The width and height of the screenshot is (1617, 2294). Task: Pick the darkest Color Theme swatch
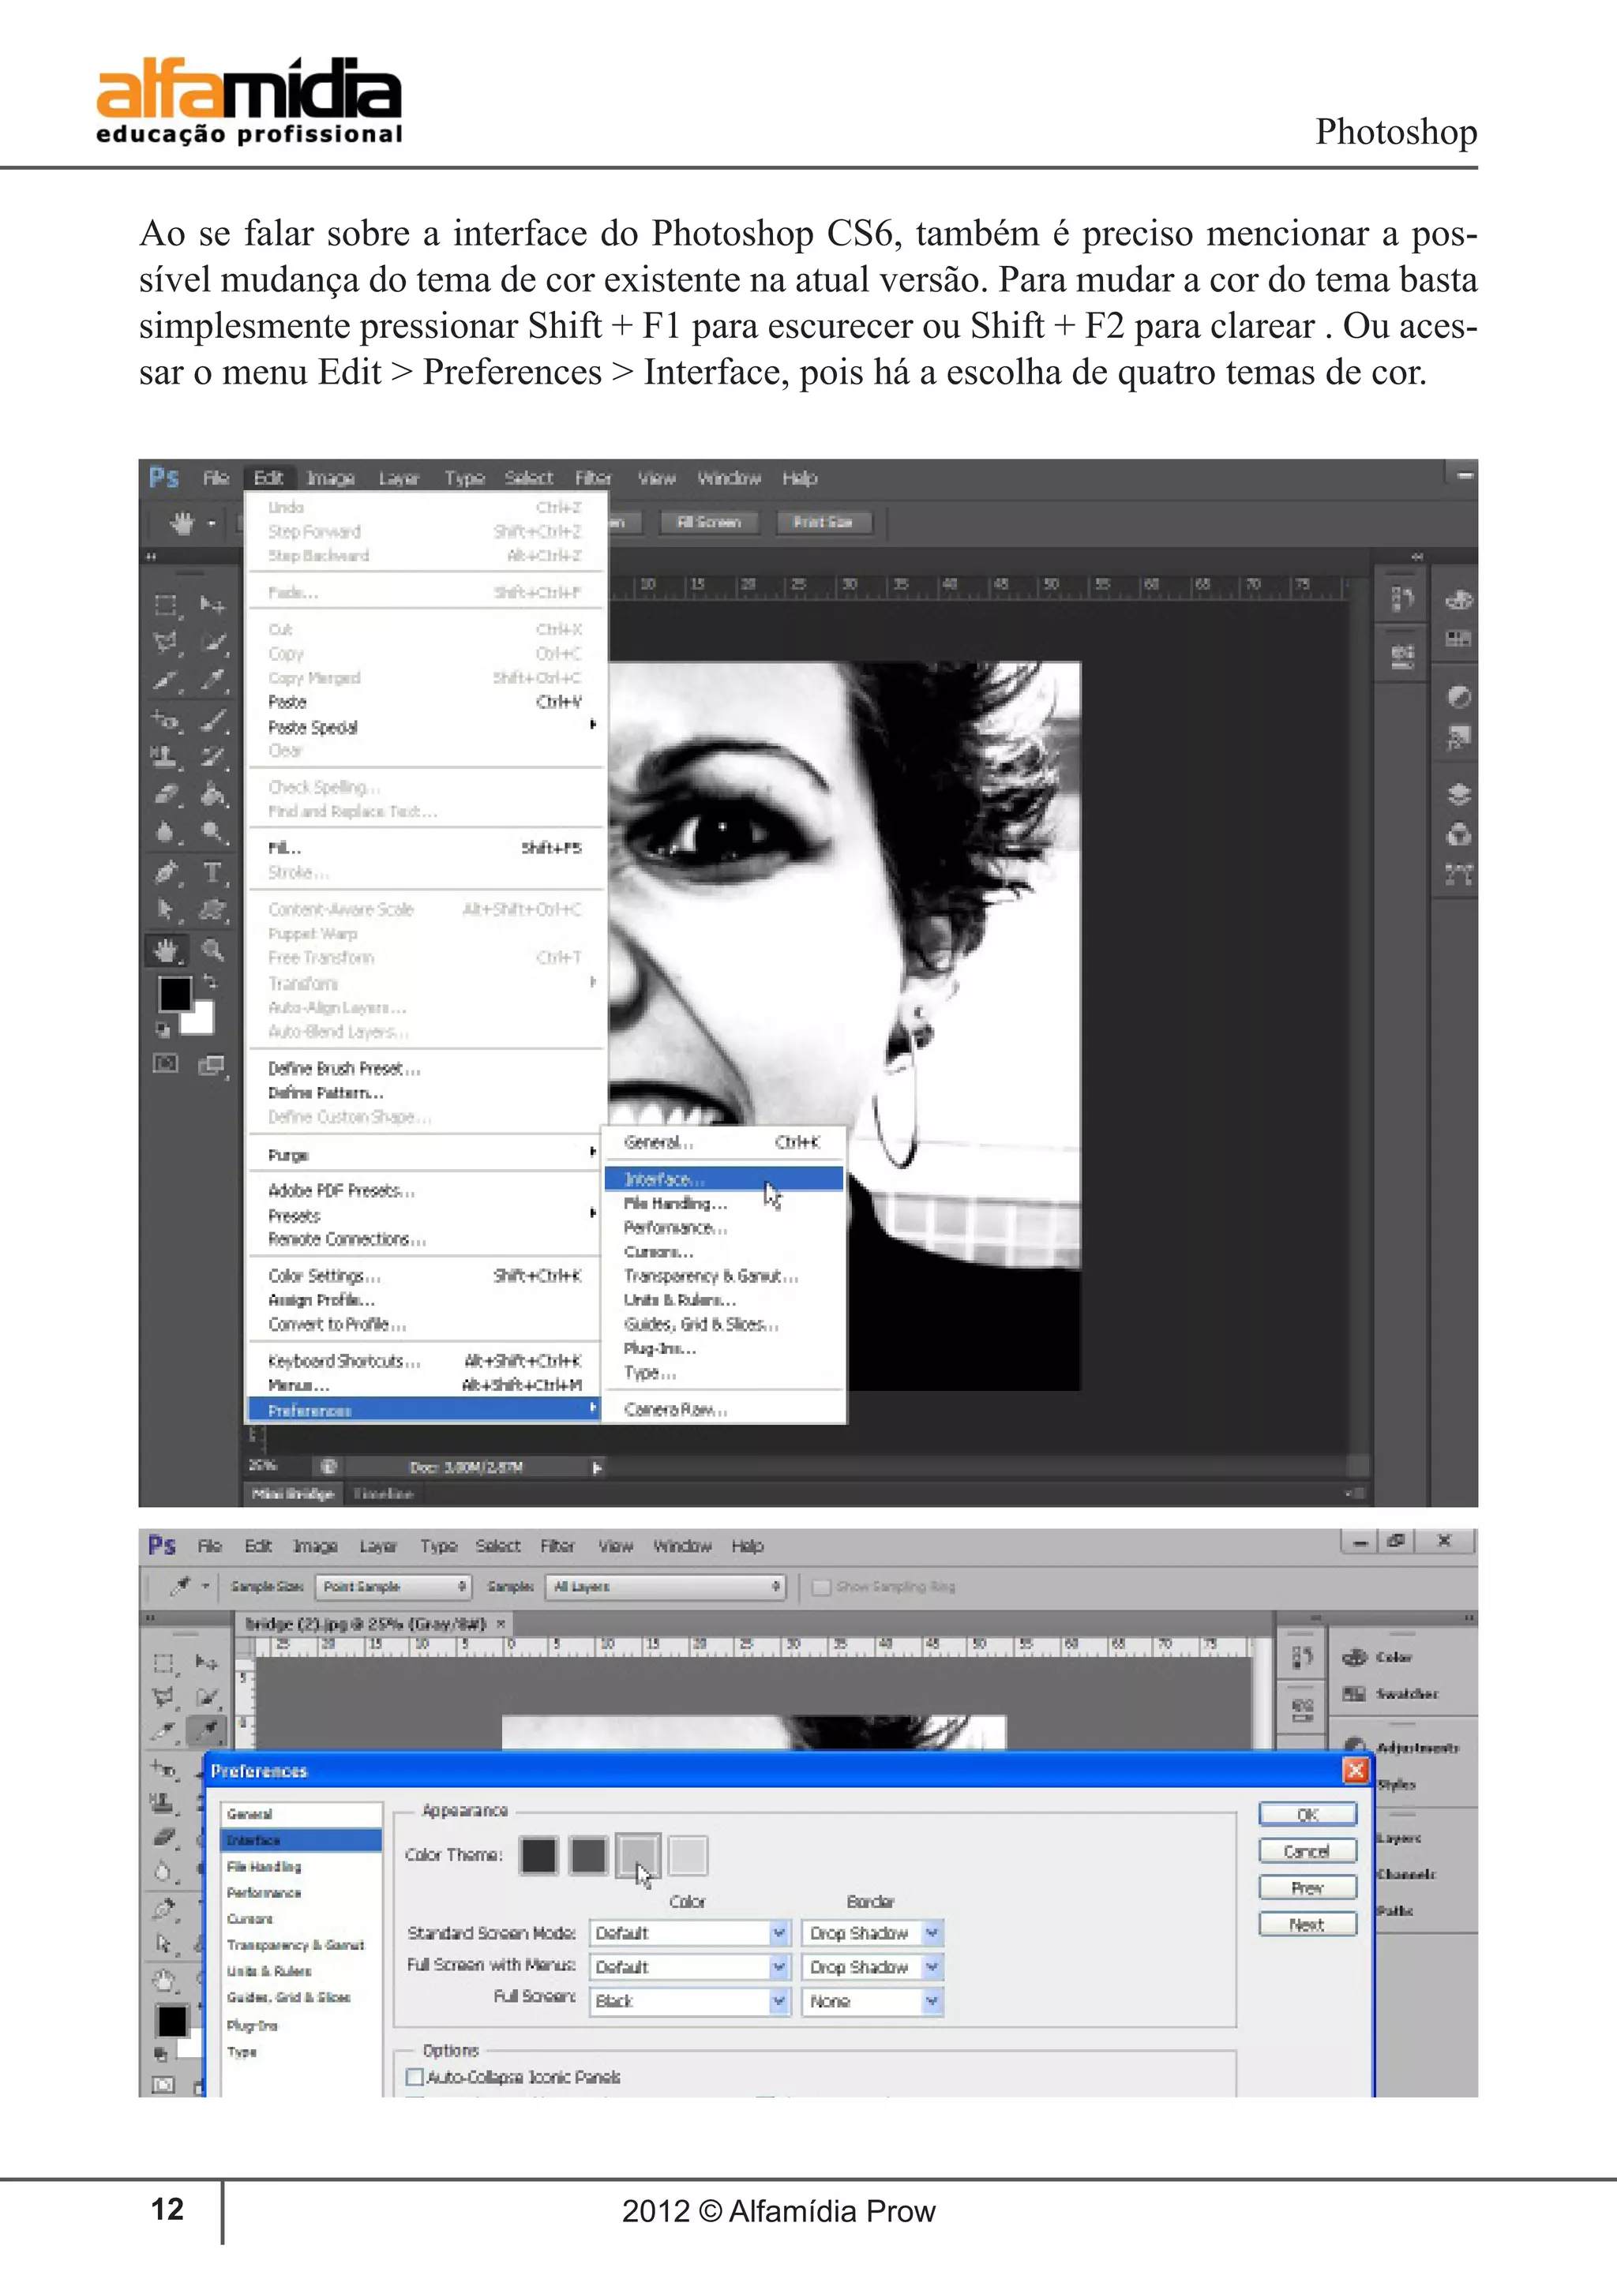pos(538,1857)
